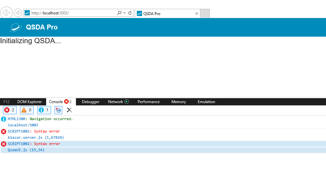The height and width of the screenshot is (181, 326).
Task: Select the first SCRIPT1002 Syntax error message
Action: (x=34, y=131)
